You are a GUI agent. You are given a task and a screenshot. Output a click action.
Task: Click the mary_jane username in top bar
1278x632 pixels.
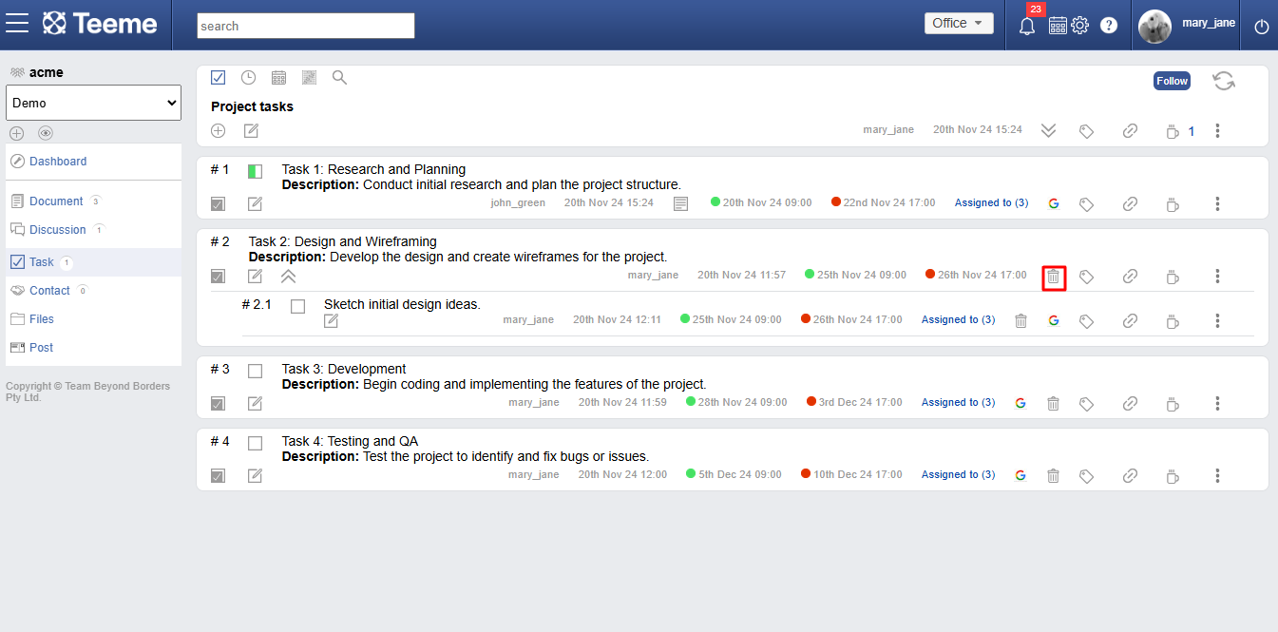click(x=1209, y=22)
